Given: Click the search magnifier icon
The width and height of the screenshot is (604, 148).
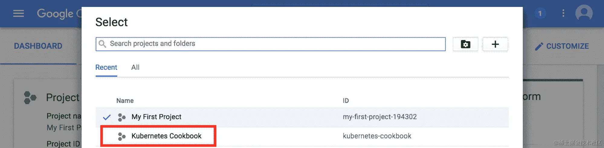Looking at the screenshot, I should 102,44.
